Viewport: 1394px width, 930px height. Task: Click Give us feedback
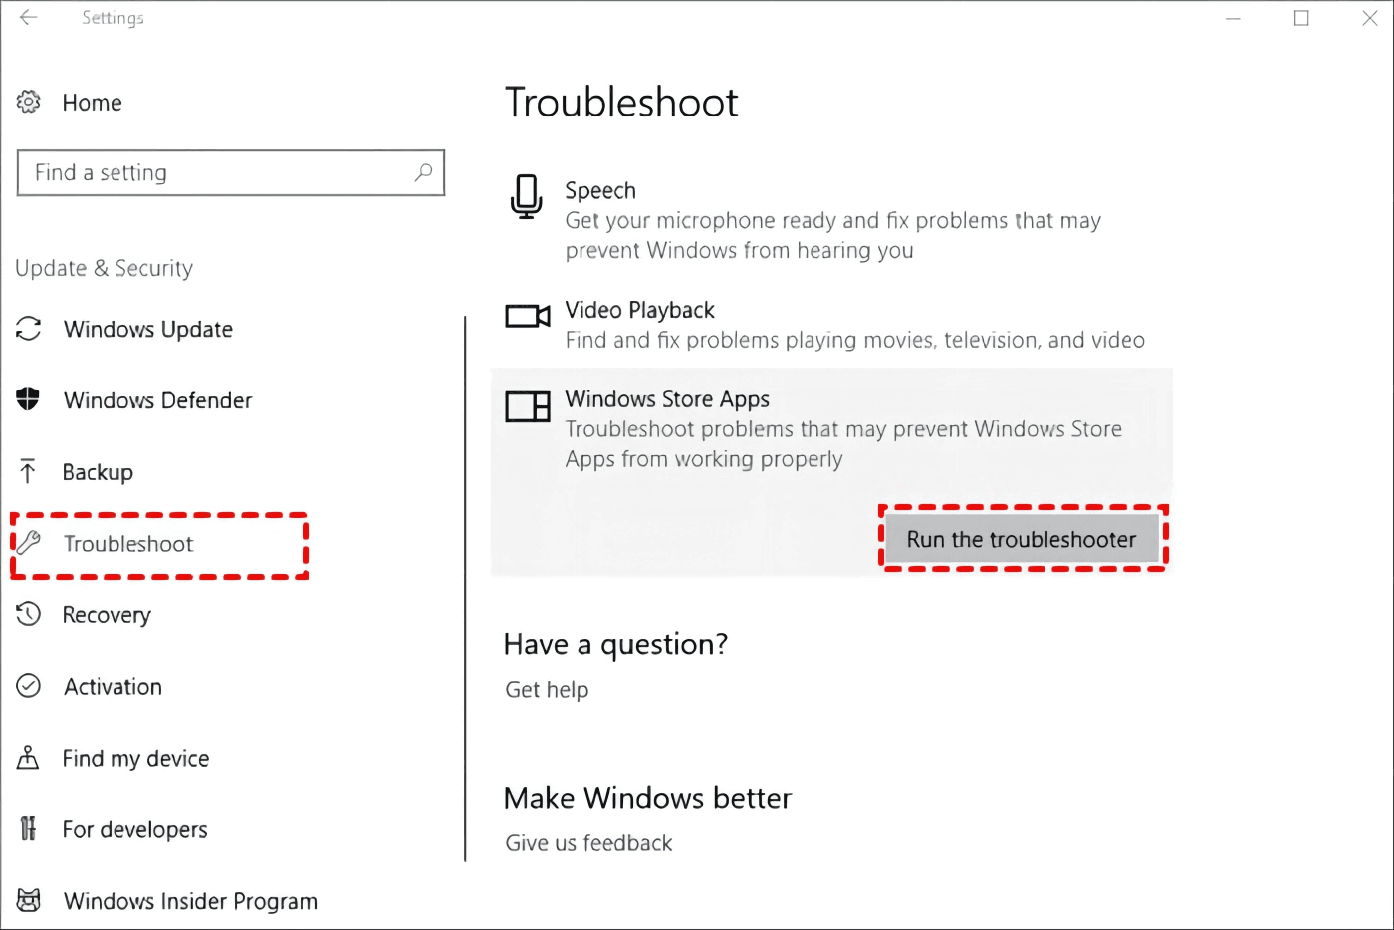[587, 842]
